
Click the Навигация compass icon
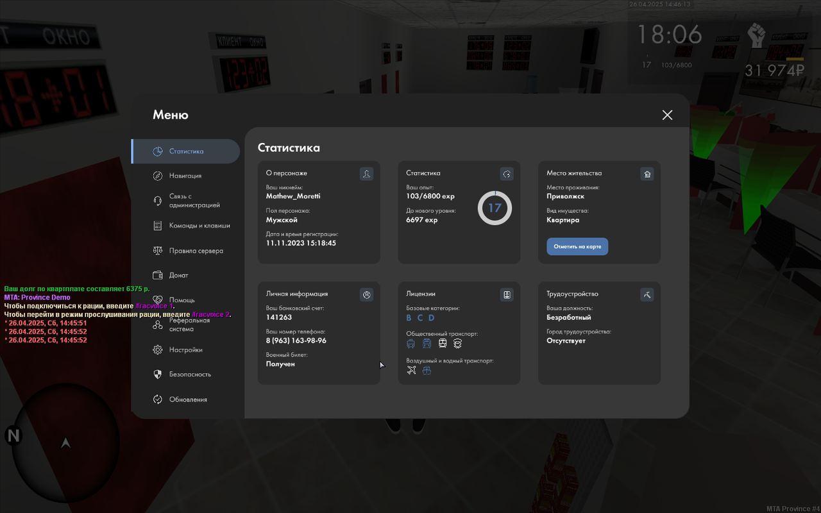point(158,176)
